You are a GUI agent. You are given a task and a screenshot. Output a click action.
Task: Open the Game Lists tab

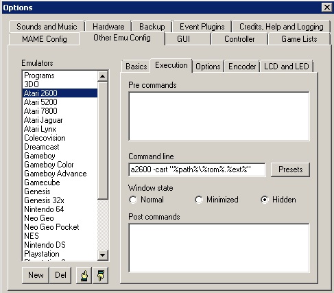(299, 39)
